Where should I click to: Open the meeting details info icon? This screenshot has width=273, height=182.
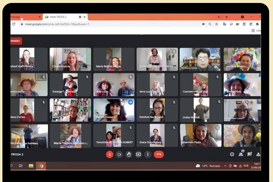click(232, 154)
